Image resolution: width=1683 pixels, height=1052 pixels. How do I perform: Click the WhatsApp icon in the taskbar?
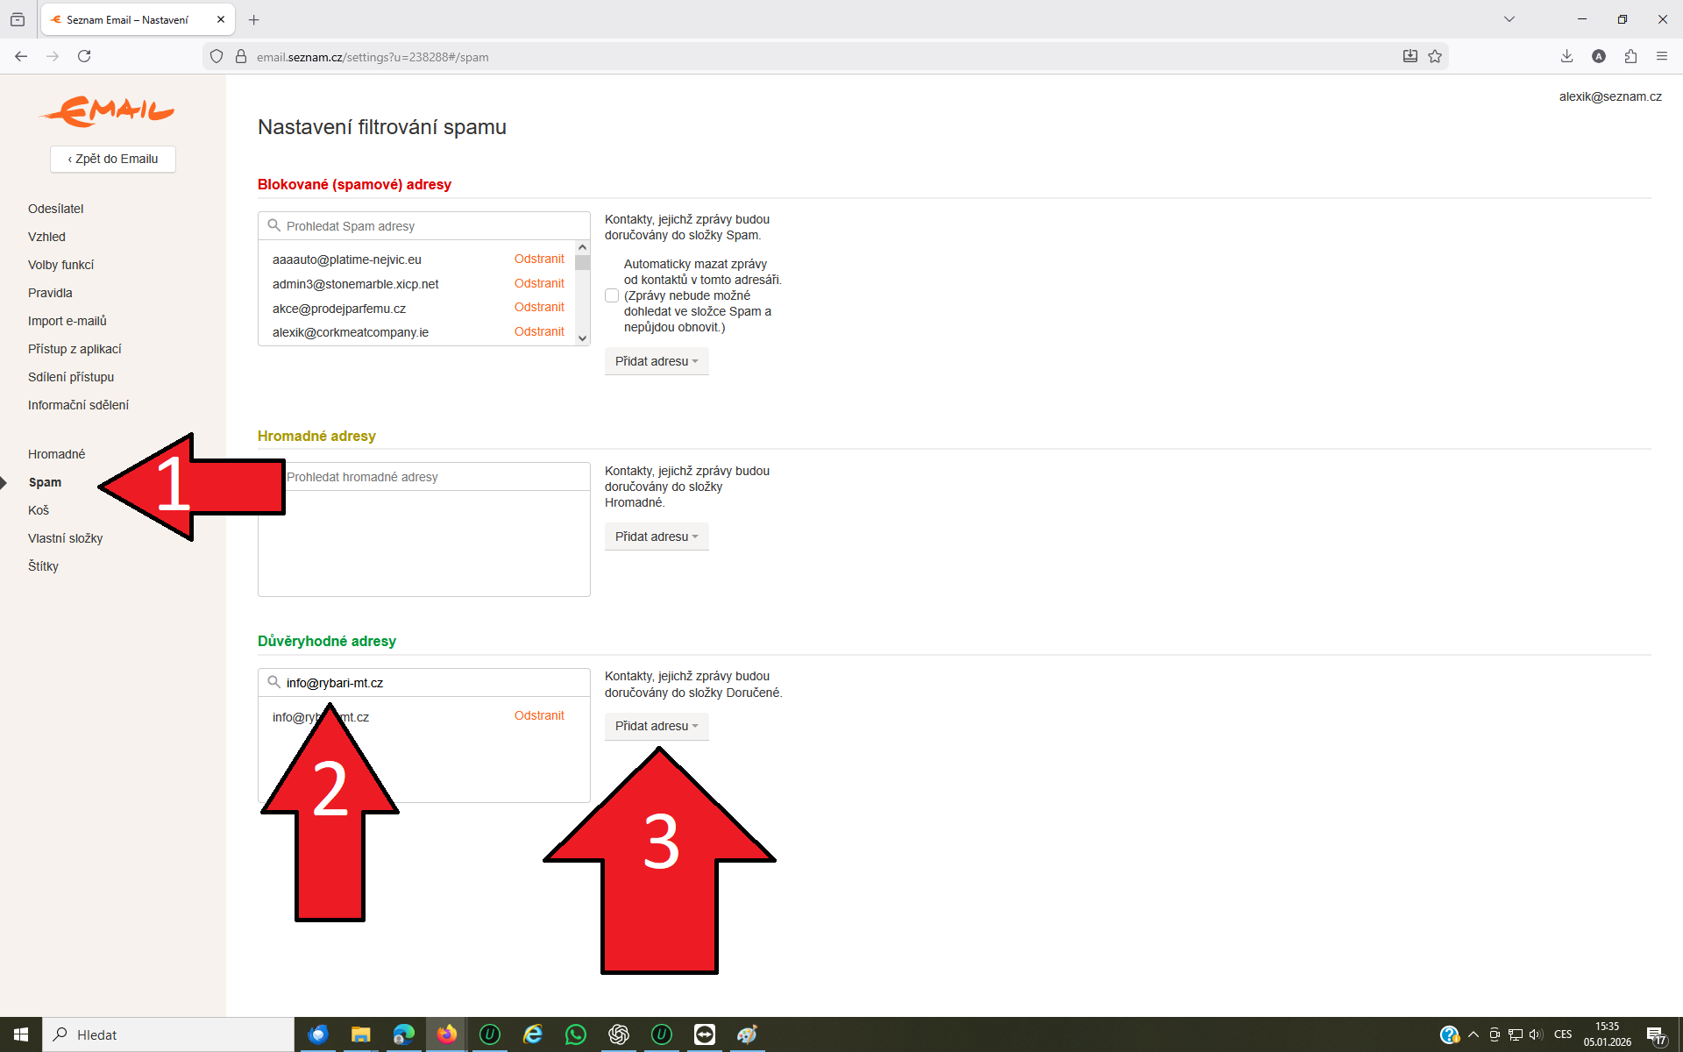click(x=576, y=1034)
